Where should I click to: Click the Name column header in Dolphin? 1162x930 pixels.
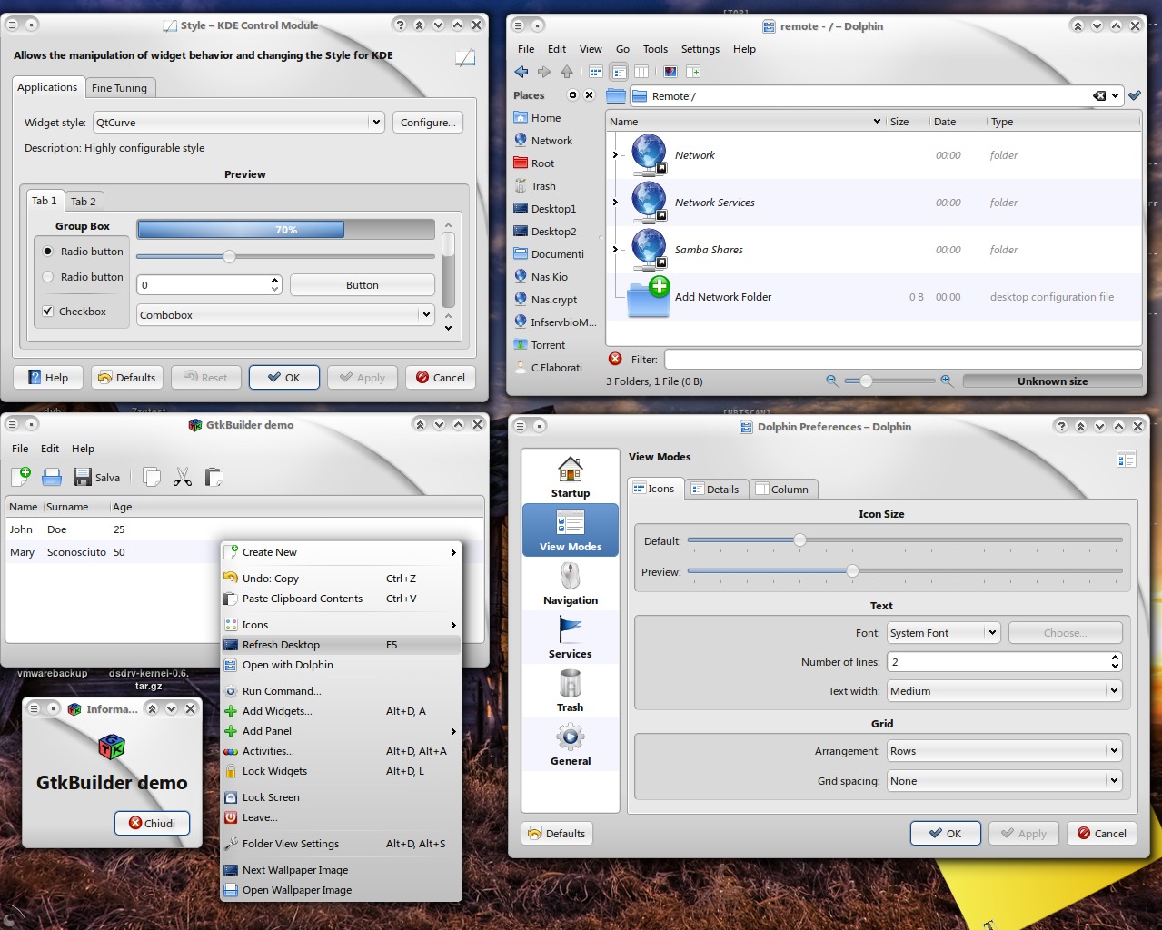pos(745,122)
